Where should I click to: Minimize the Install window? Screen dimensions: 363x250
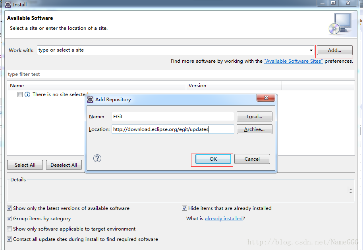322,3
